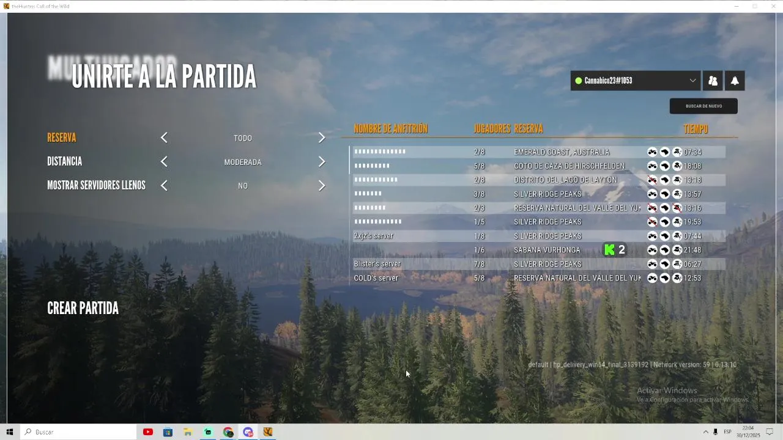Click the ATV icon in Sabana Vurhonga row
783x440 pixels.
coord(652,250)
